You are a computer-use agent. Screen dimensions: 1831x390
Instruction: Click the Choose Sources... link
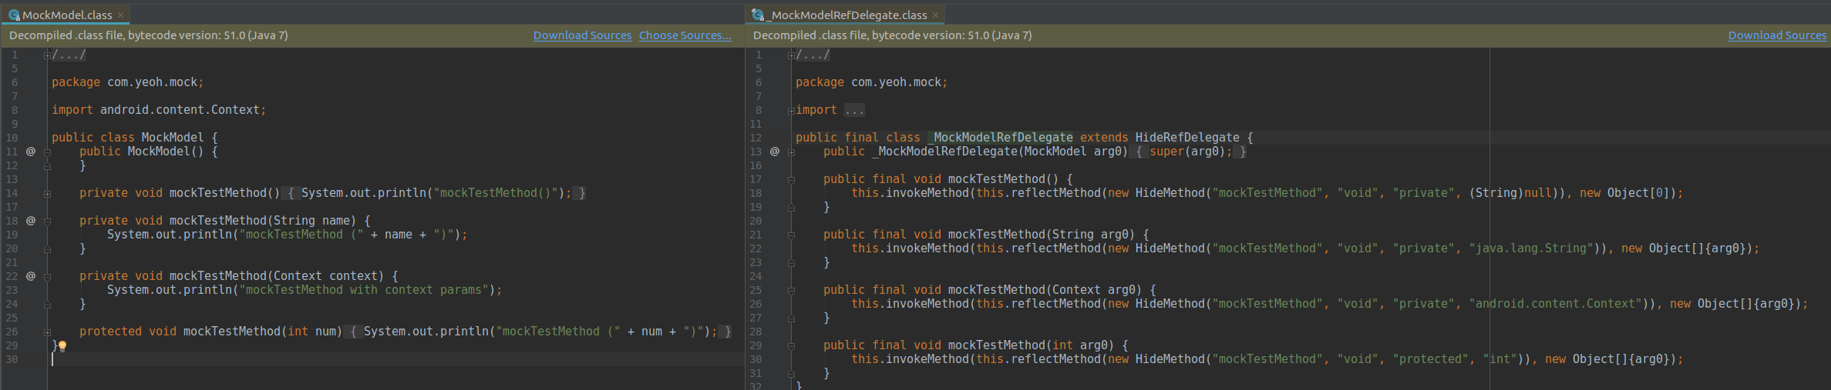pyautogui.click(x=685, y=35)
